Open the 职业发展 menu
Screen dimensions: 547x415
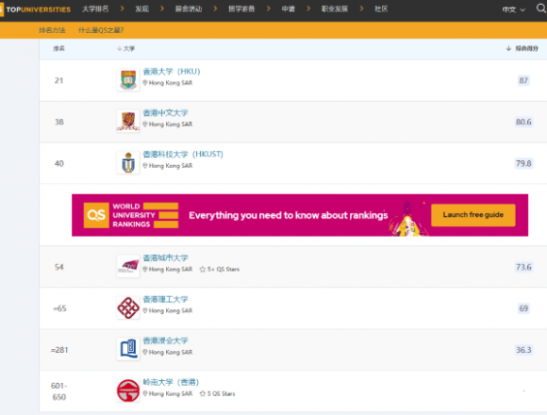[x=335, y=8]
